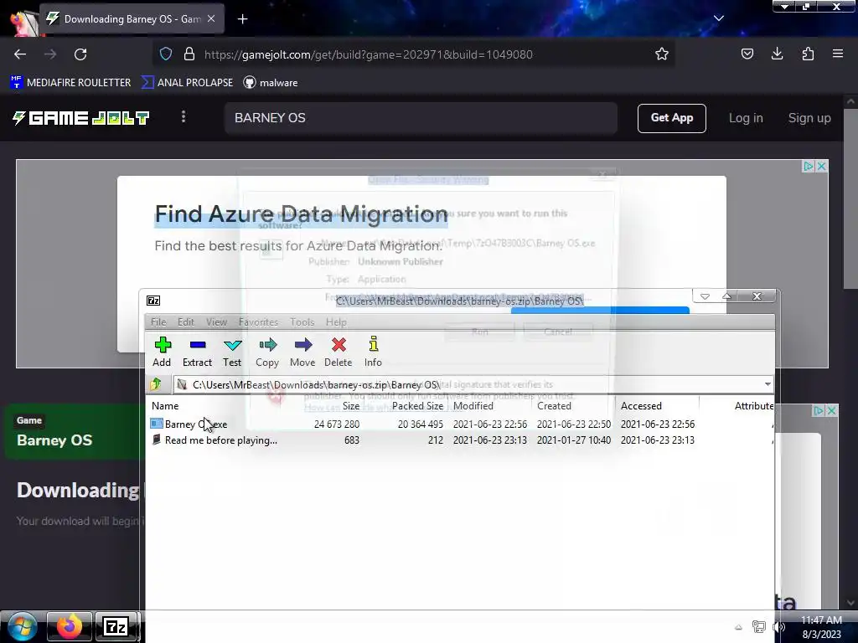The width and height of the screenshot is (858, 643).
Task: Save page to Pocket
Action: (747, 54)
